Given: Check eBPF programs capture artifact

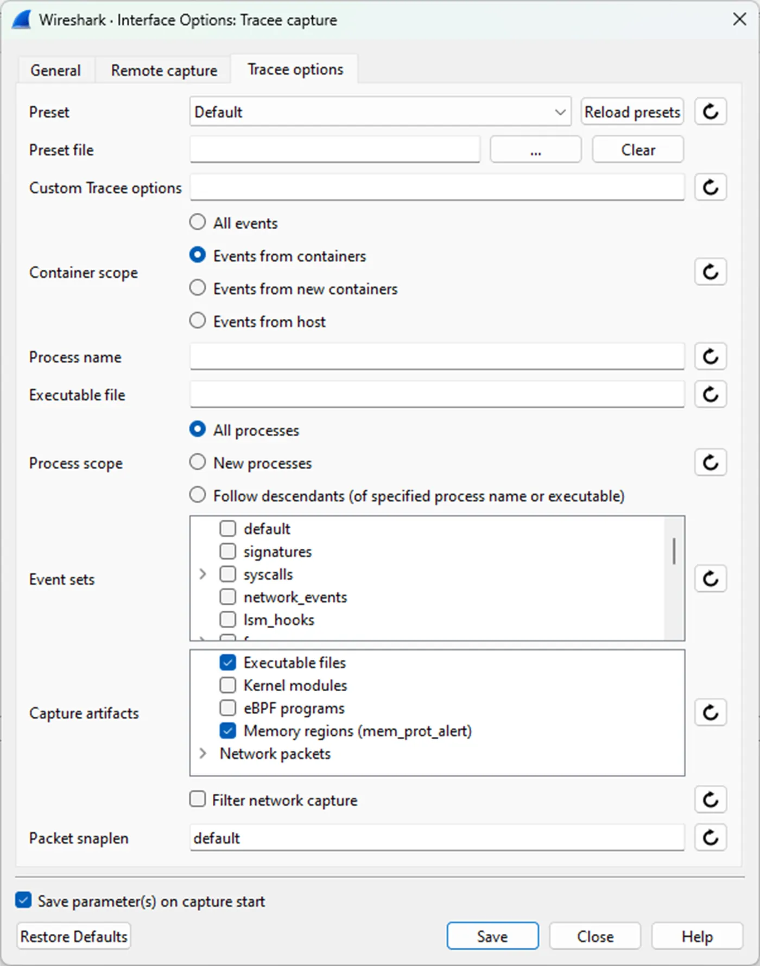Looking at the screenshot, I should tap(228, 708).
